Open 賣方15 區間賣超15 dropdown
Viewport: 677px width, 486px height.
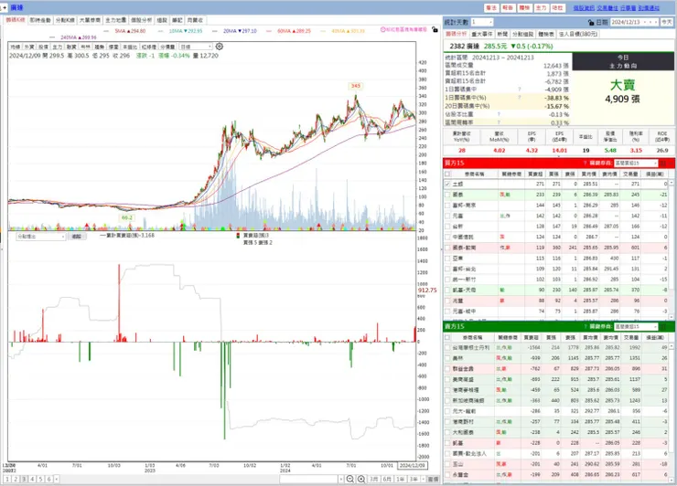pos(636,326)
